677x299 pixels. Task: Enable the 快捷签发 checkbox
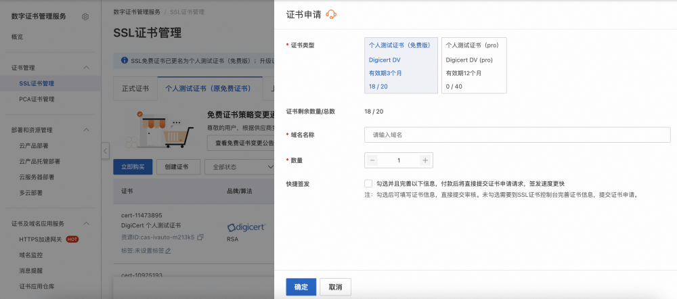[368, 183]
